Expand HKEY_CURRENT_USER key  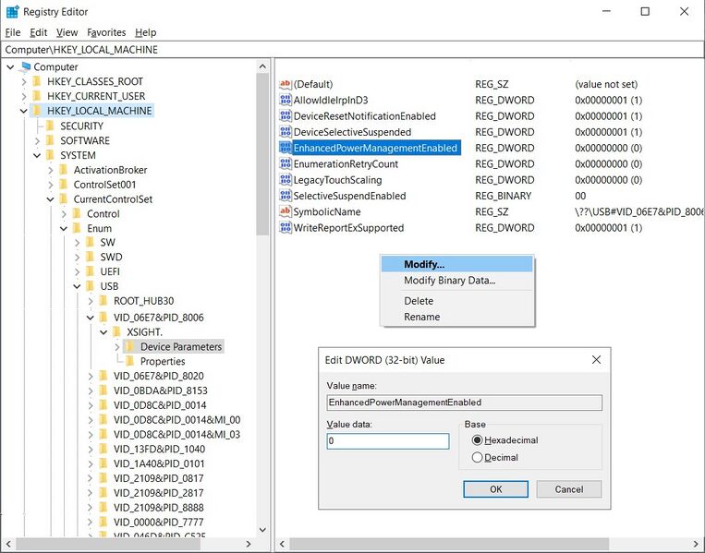point(24,96)
